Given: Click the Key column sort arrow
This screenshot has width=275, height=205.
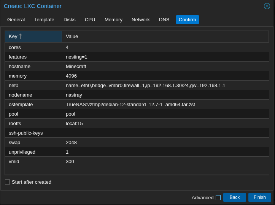Looking at the screenshot, I should pos(20,36).
